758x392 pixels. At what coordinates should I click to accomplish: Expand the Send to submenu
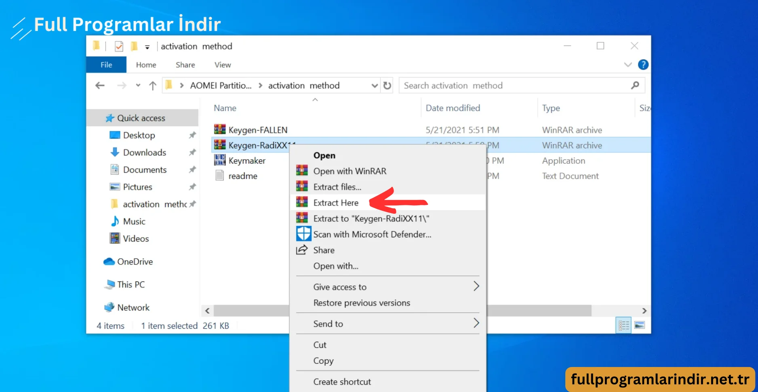coord(476,323)
